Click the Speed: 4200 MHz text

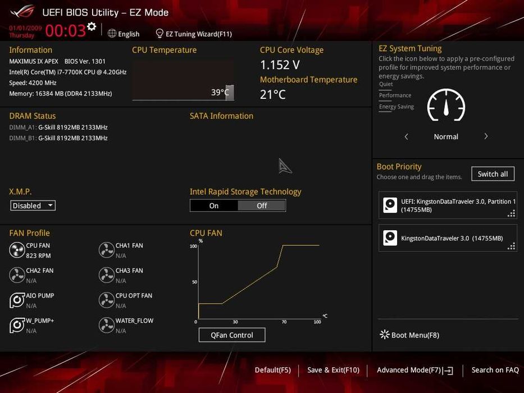(x=33, y=83)
